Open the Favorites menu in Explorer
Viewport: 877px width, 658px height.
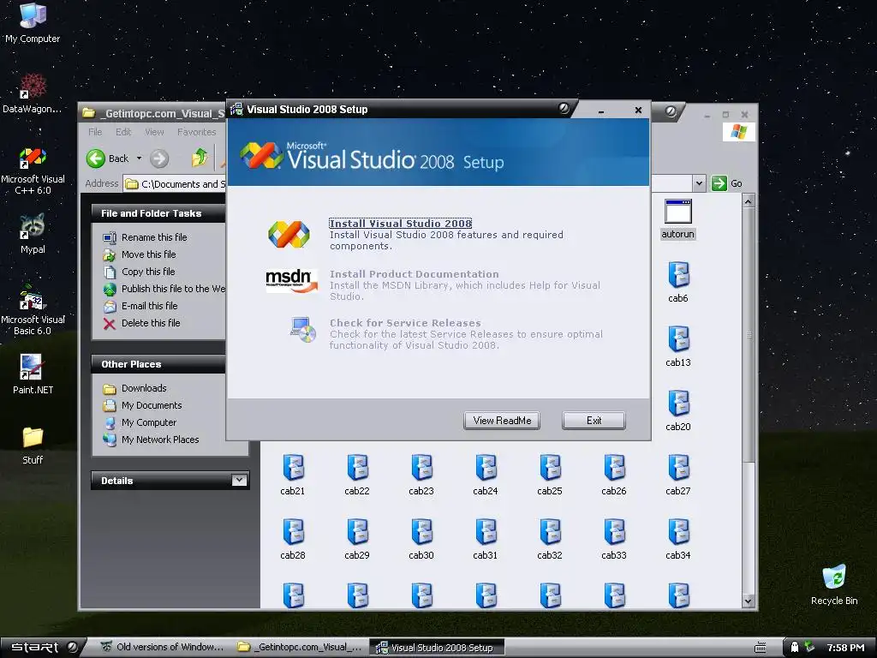196,132
